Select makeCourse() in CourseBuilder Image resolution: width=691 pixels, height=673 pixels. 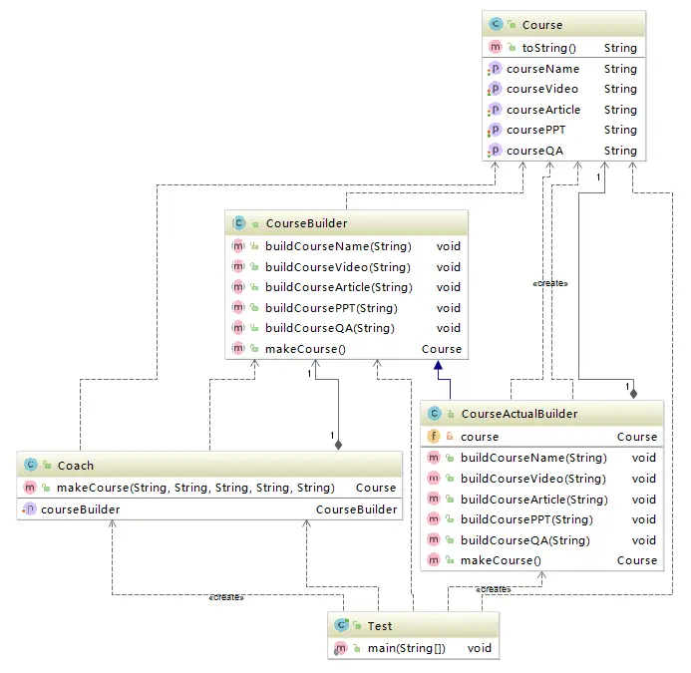(x=305, y=349)
